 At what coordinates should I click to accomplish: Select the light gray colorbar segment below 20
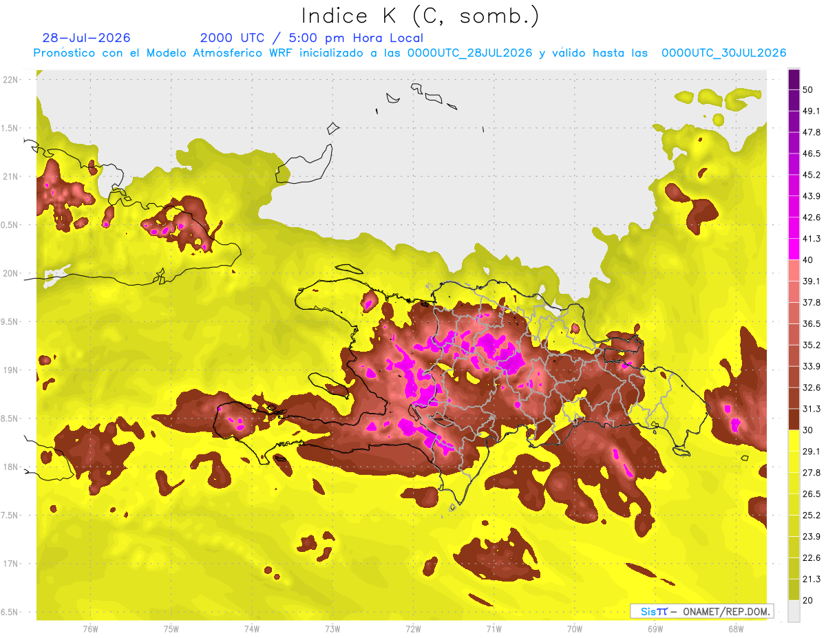pos(794,611)
